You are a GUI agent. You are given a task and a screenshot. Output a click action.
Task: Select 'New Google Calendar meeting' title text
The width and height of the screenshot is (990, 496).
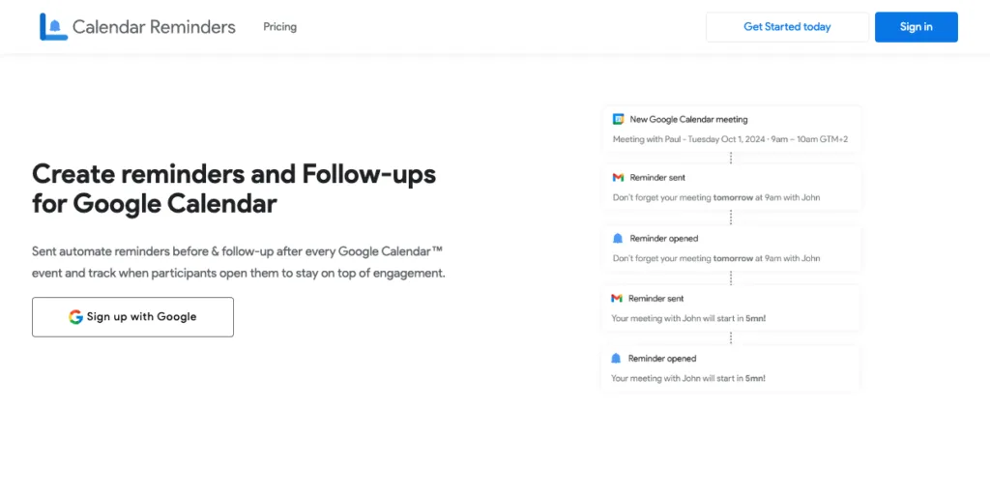[x=688, y=119]
